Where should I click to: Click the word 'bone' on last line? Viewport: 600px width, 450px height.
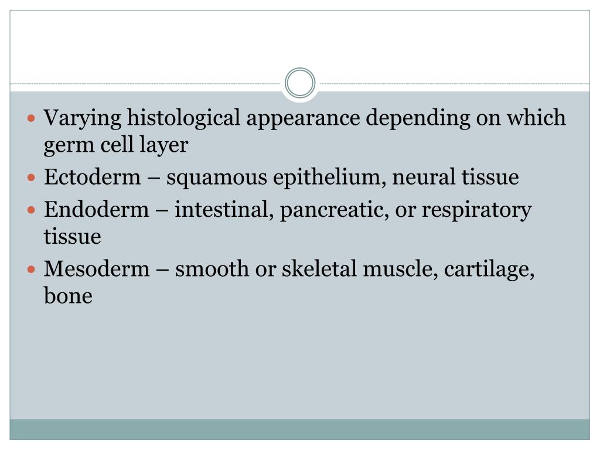coord(68,296)
